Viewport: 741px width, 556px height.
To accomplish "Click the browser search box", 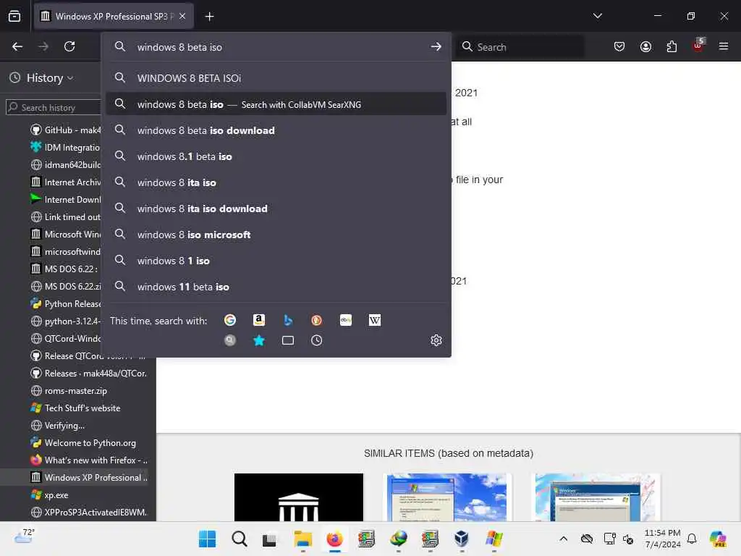I will point(520,47).
